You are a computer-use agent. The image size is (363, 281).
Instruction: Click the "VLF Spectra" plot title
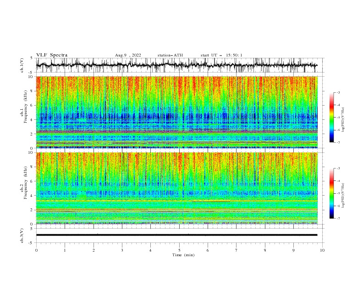pos(52,55)
